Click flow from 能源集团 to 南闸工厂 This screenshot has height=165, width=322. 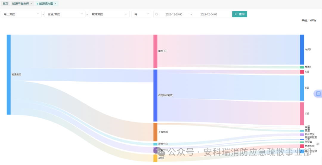[x=82, y=51]
